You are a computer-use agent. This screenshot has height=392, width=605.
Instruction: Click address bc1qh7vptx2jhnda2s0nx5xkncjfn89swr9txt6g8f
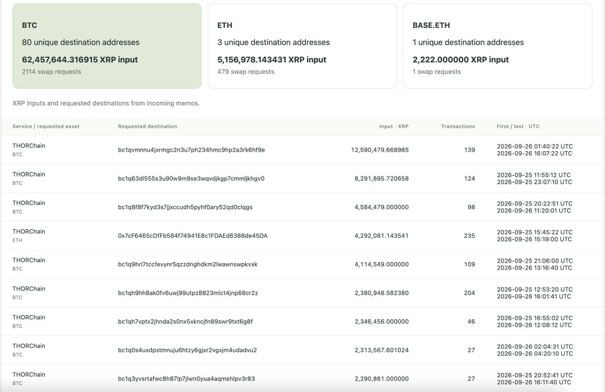coord(185,321)
